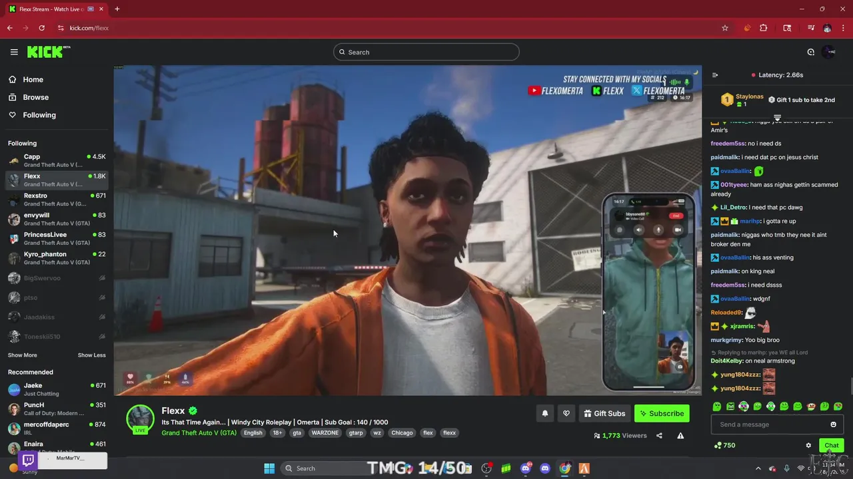Screen dimensions: 853x479
Task: Open the offline BigSwervoo channel
Action: click(57, 278)
